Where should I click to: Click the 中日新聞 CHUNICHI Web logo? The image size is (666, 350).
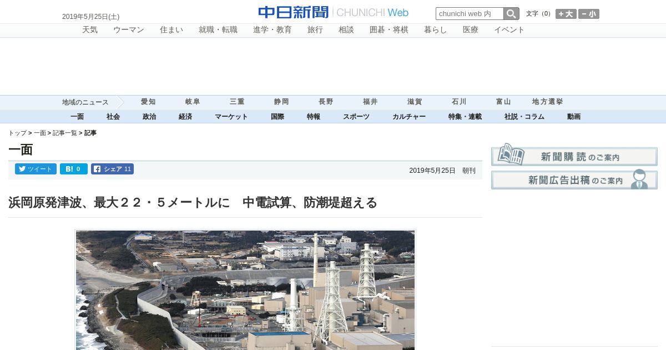(334, 12)
